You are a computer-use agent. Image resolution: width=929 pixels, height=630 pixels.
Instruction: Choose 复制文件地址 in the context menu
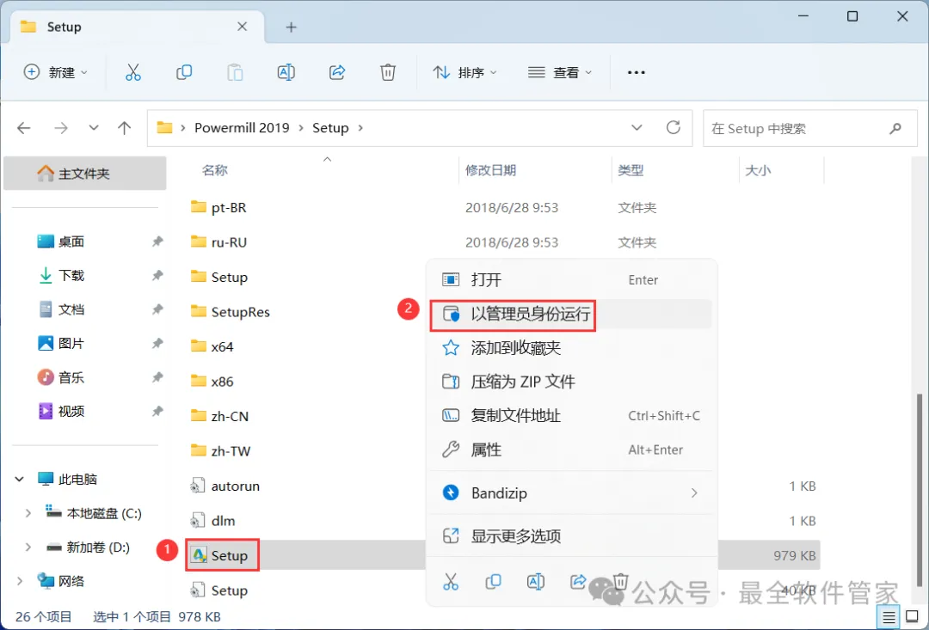coord(570,416)
